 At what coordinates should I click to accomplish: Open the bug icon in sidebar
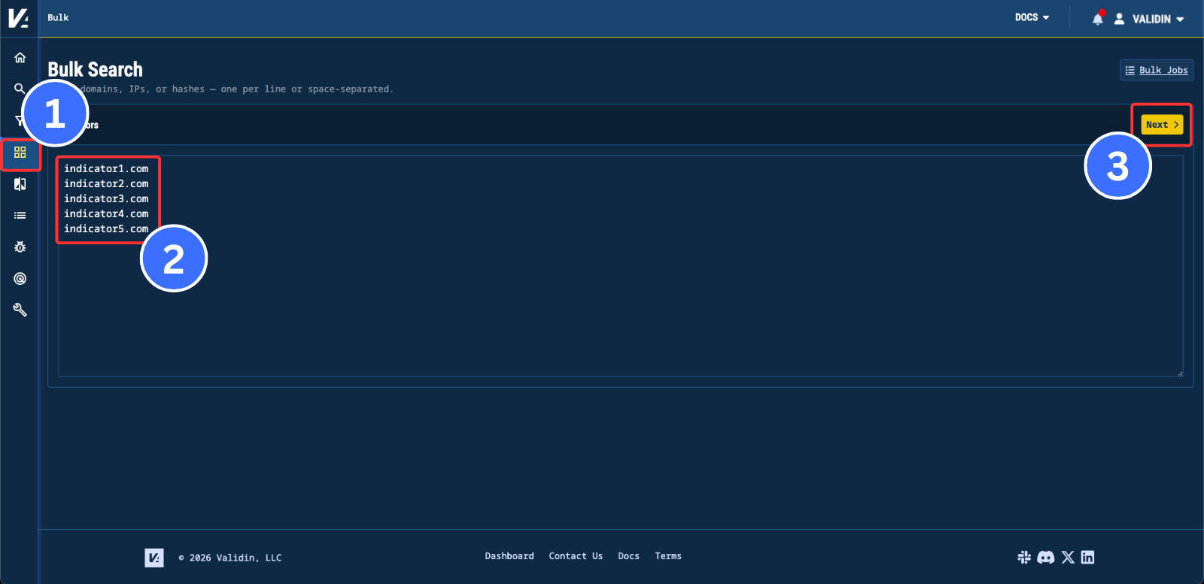pos(20,247)
